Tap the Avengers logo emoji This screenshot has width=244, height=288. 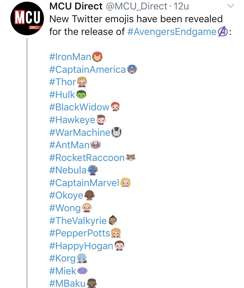pos(223,32)
